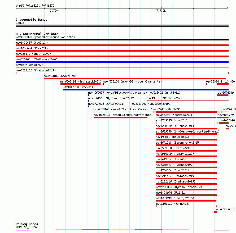Click the red nsv569816 (Cooper2011) bar
This screenshot has height=233, width=236.
click(135, 79)
